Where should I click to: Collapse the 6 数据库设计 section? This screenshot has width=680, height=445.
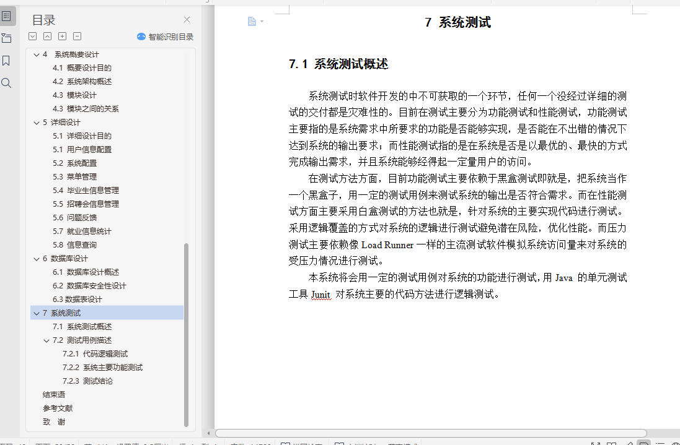[x=37, y=259]
